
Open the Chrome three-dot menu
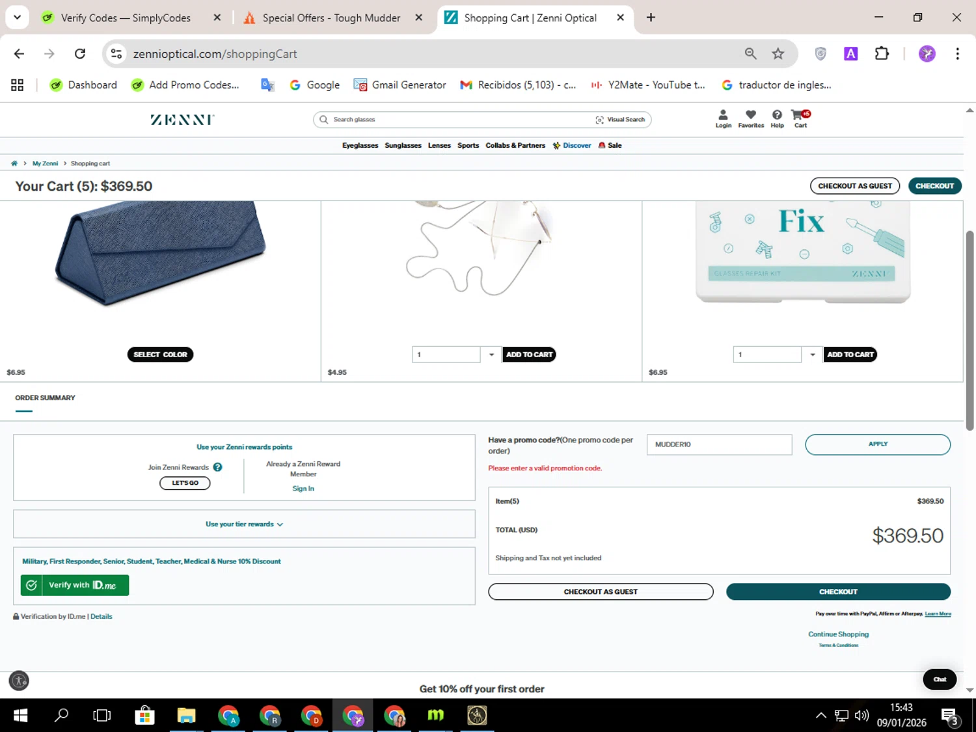(x=957, y=54)
